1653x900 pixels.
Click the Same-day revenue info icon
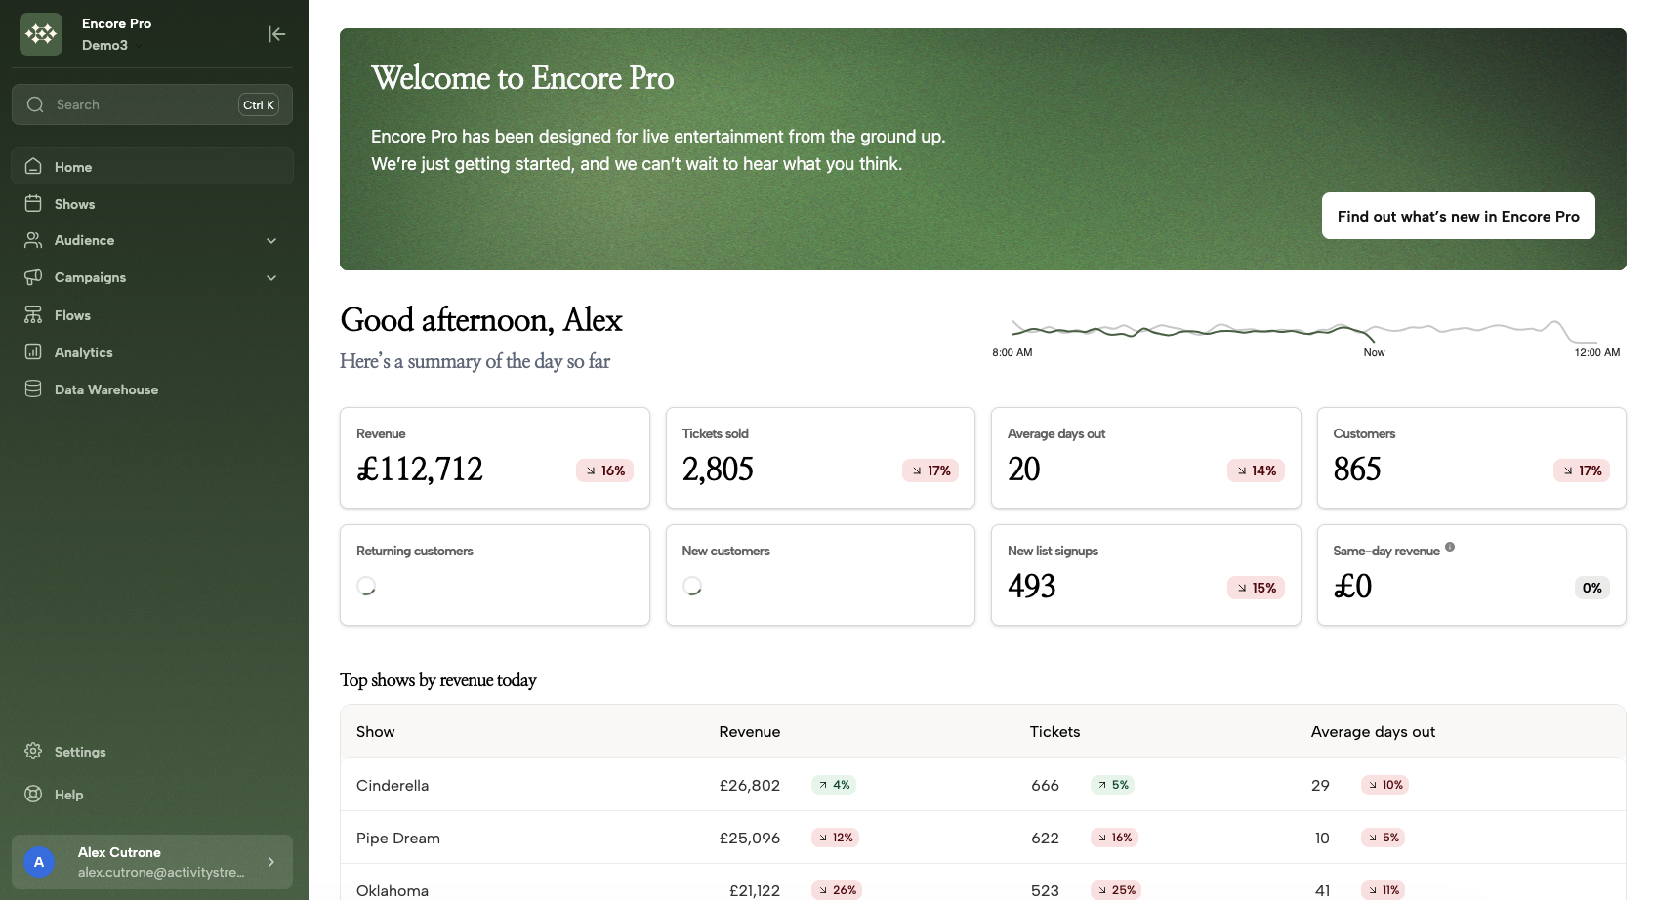point(1450,547)
